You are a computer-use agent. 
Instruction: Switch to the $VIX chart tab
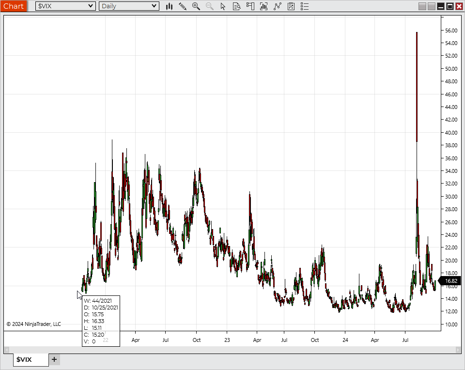[31, 360]
